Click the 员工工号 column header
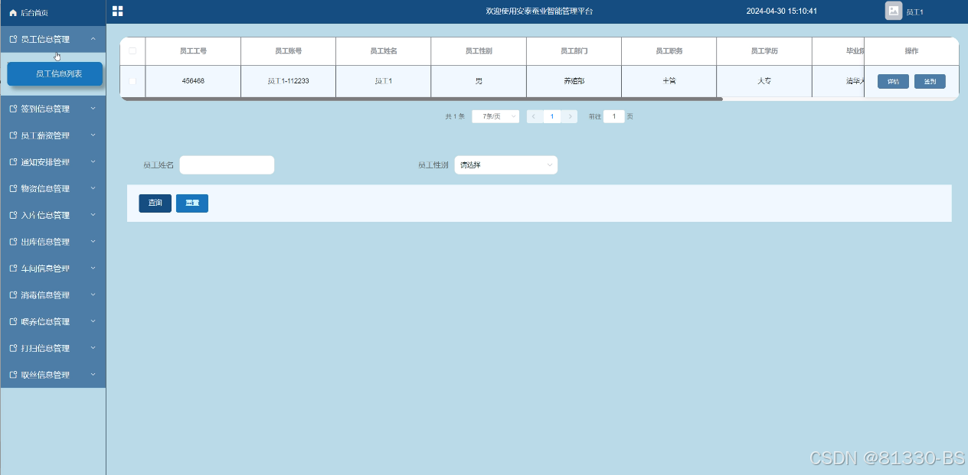The height and width of the screenshot is (475, 968). coord(193,51)
